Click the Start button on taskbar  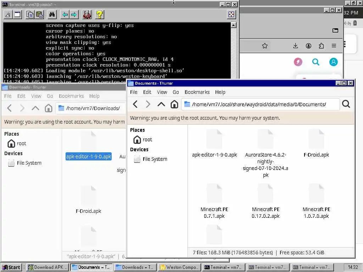[x=11, y=267]
